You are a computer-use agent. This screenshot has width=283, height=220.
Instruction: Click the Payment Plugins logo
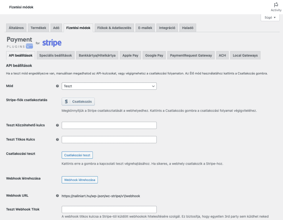(20, 43)
